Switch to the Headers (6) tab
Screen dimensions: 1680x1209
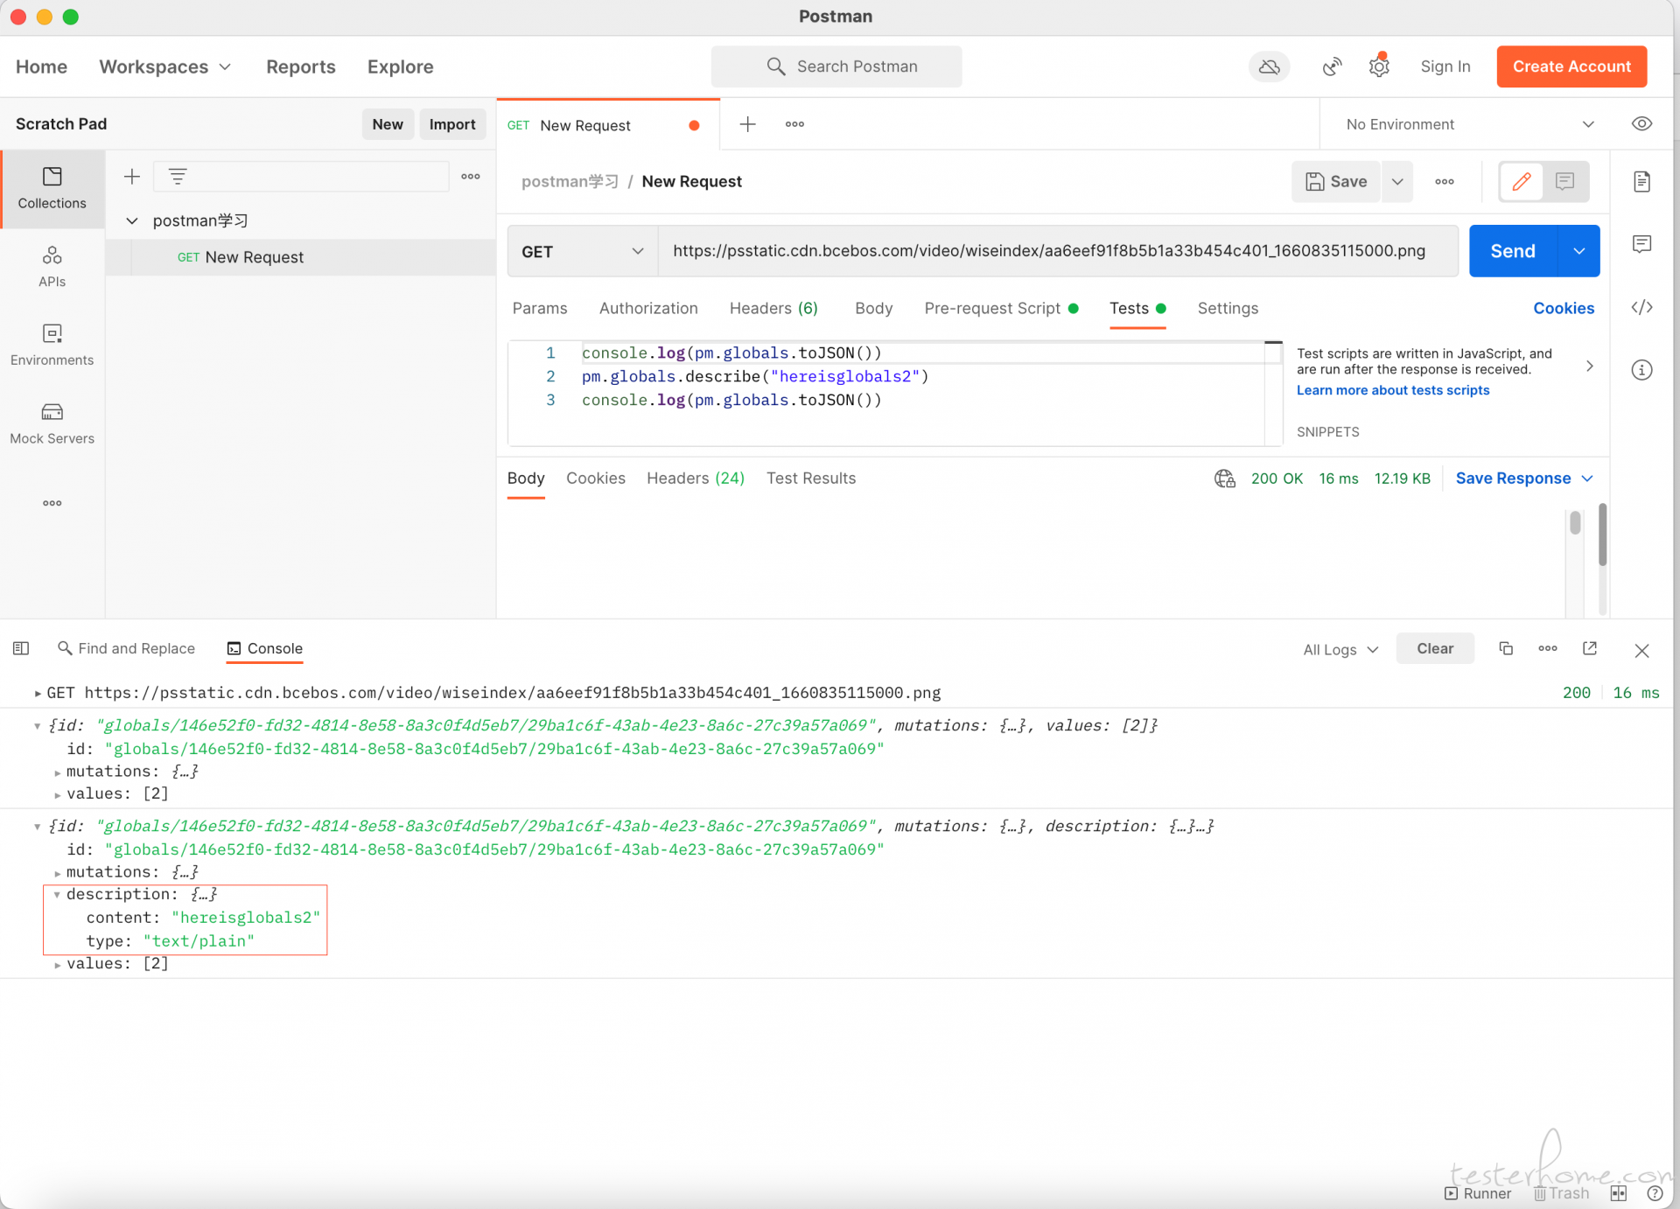773,308
